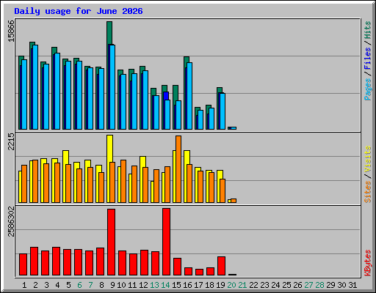Click the day 4 label on the x-axis
The width and height of the screenshot is (376, 293).
57,285
